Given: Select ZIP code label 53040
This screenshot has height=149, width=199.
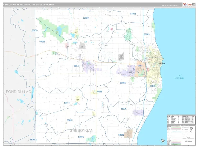Looking at the screenshot, I should coord(32,140).
